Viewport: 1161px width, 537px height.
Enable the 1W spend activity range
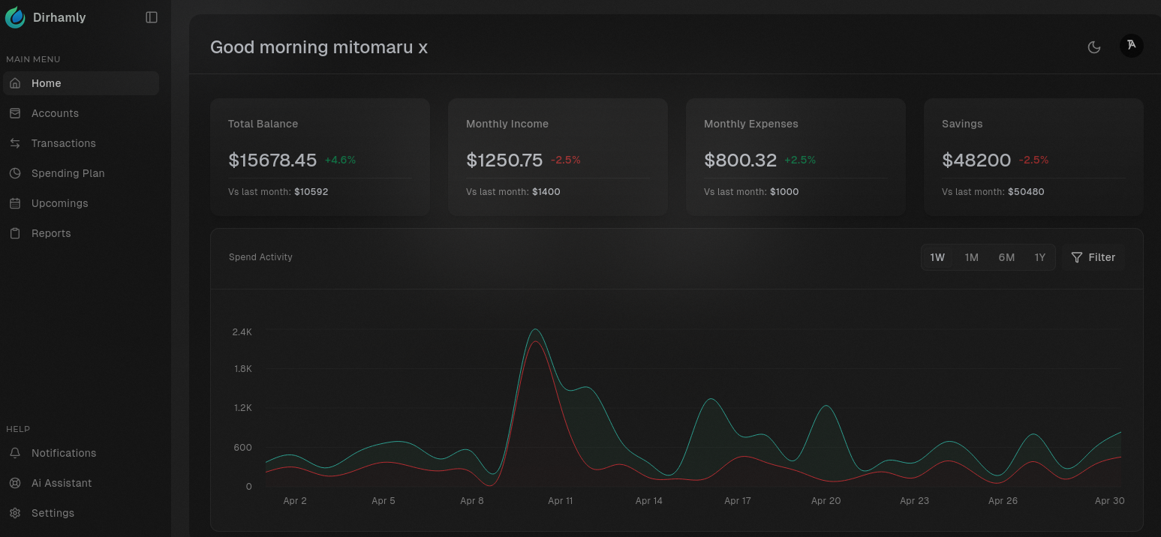pos(937,256)
